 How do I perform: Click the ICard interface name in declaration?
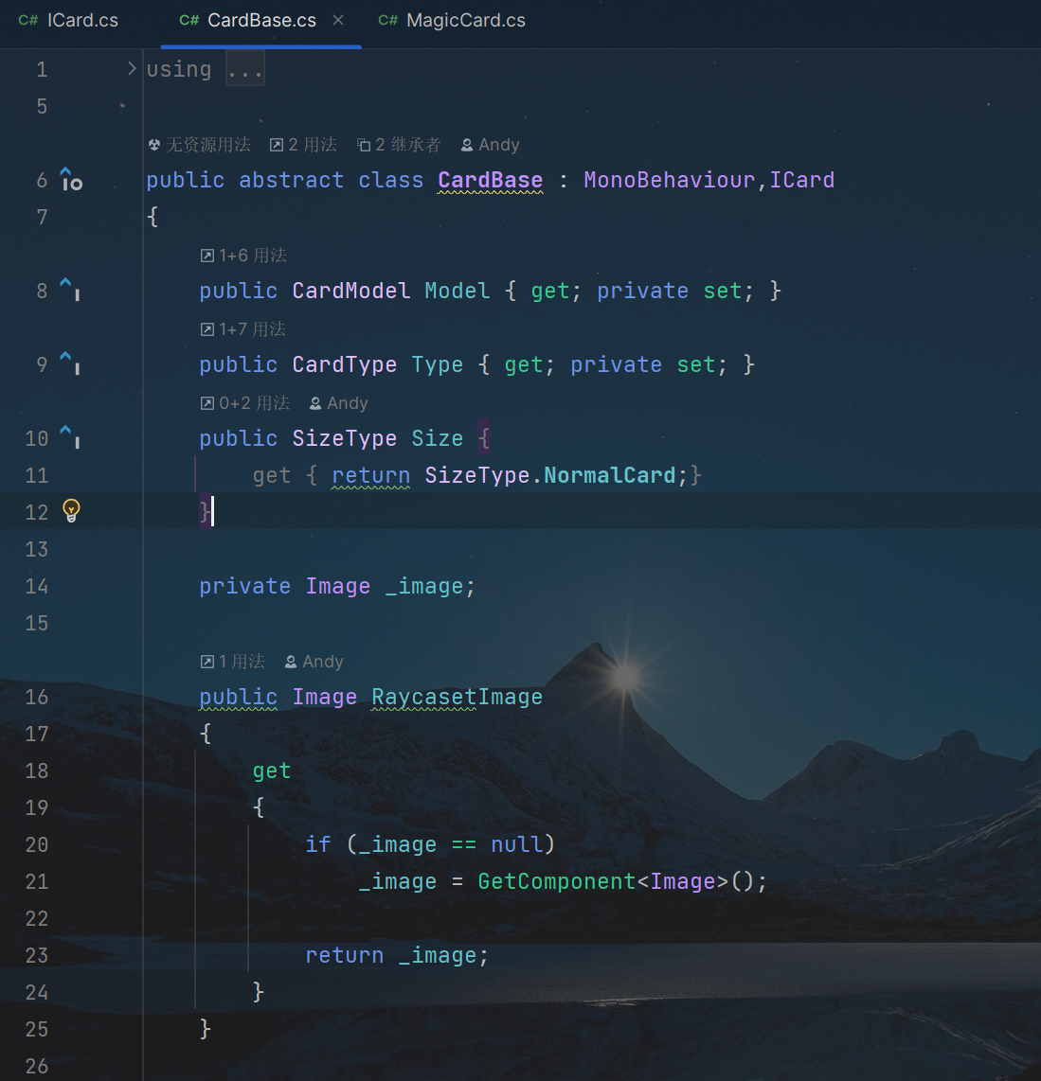801,180
